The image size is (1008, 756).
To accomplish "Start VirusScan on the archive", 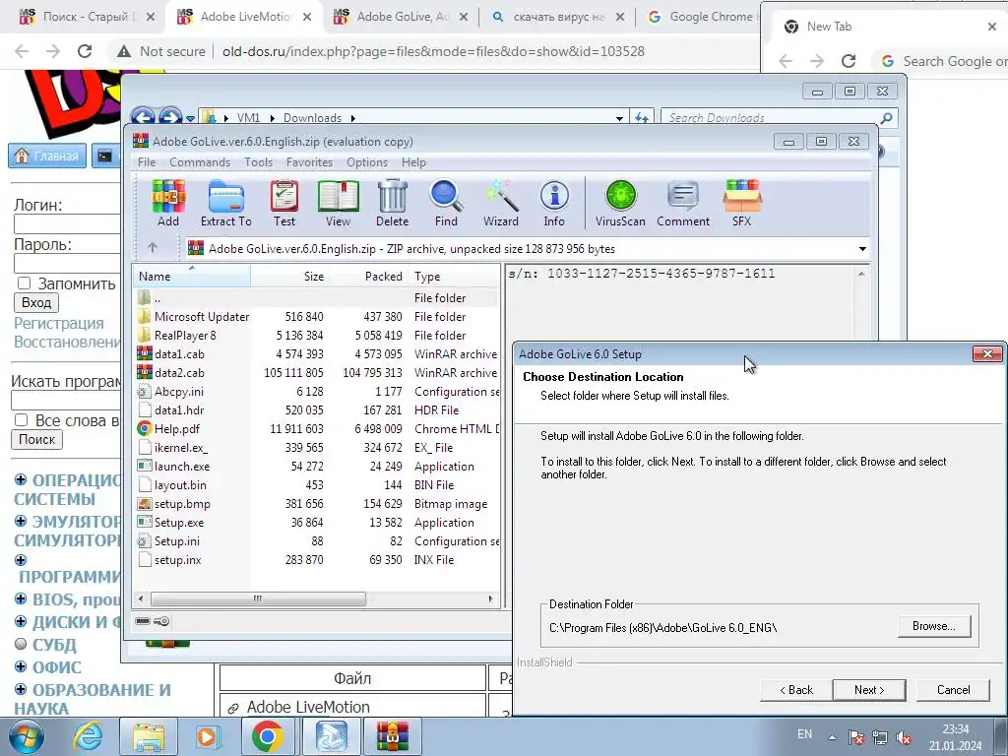I will (x=620, y=203).
